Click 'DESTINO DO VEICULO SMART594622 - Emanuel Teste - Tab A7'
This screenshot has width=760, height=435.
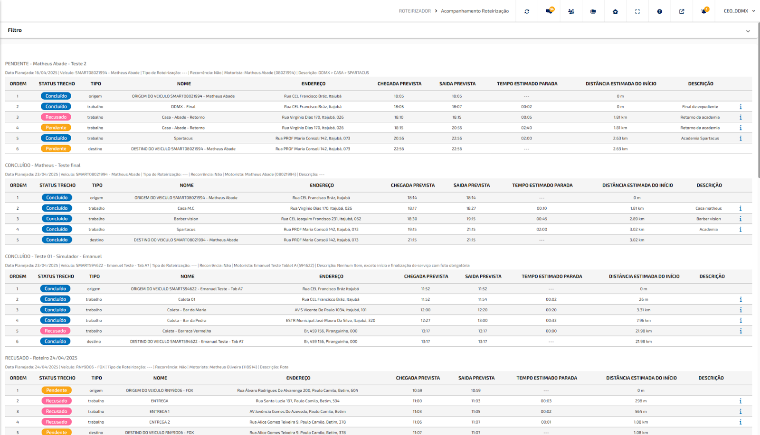pyautogui.click(x=187, y=342)
